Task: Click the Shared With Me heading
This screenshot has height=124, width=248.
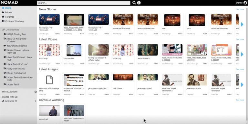Action: pyautogui.click(x=10, y=97)
